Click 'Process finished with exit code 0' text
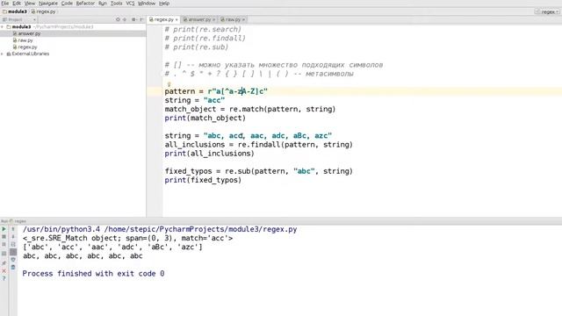Viewport: 562px width, 316px height. coord(93,274)
